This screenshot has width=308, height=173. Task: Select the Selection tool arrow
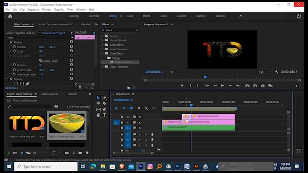coord(98,98)
